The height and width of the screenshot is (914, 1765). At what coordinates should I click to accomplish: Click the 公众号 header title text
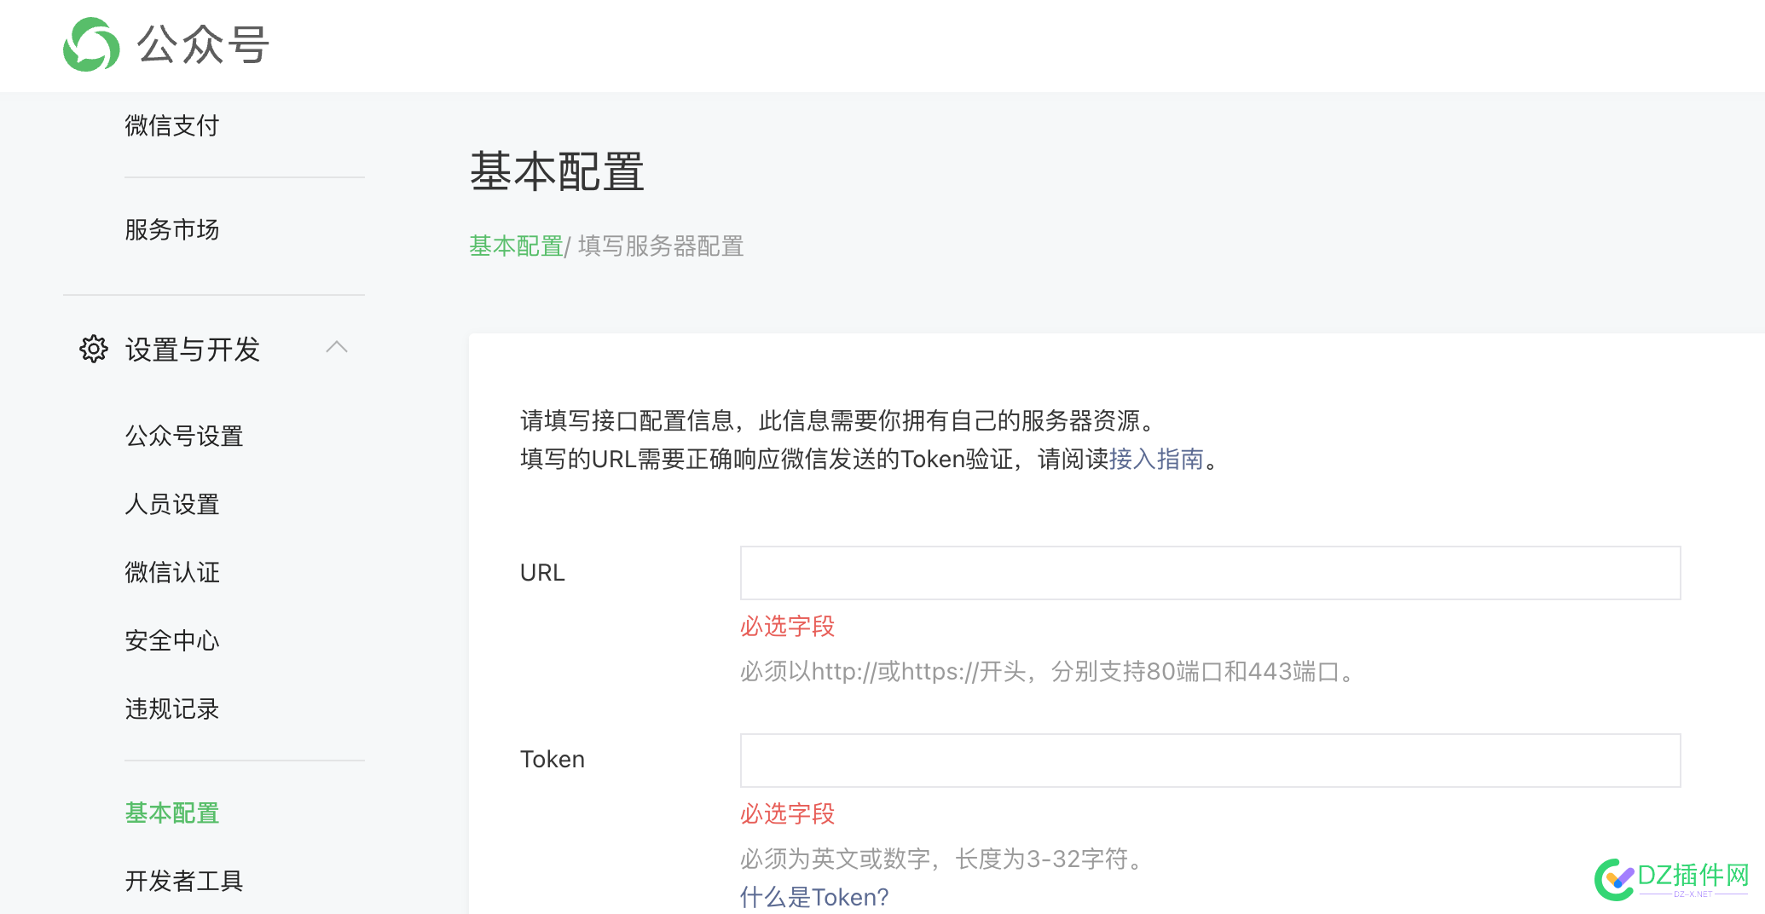[x=203, y=44]
